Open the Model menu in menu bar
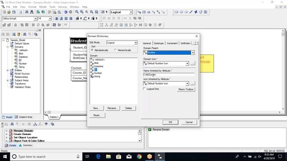The image size is (287, 161). tap(43, 7)
